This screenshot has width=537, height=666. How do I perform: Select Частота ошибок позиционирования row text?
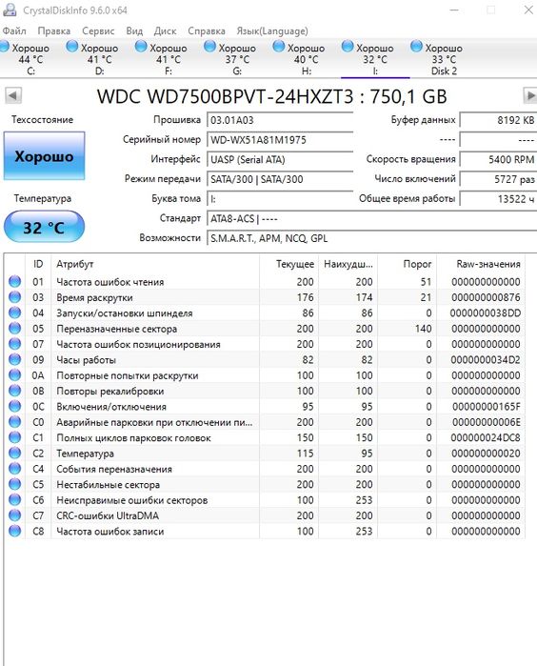tap(138, 344)
